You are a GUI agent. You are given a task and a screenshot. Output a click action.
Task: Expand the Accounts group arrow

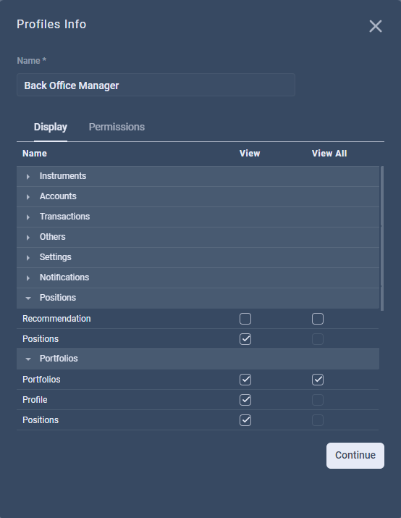pyautogui.click(x=28, y=197)
